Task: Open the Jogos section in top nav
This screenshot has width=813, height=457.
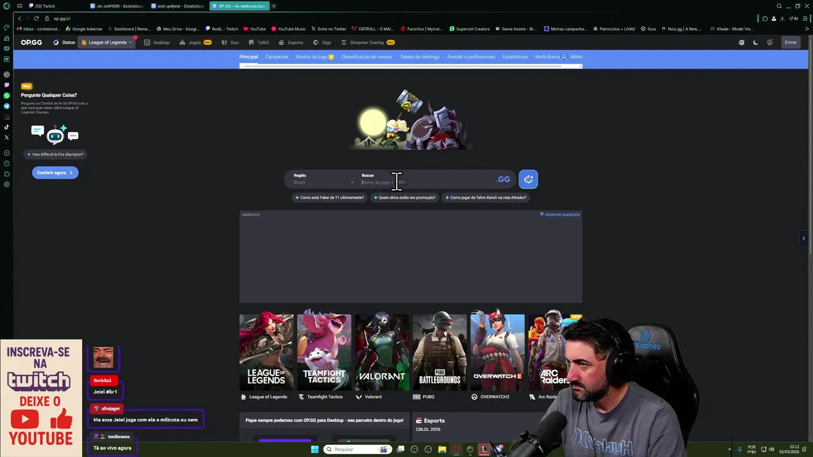Action: tap(195, 43)
